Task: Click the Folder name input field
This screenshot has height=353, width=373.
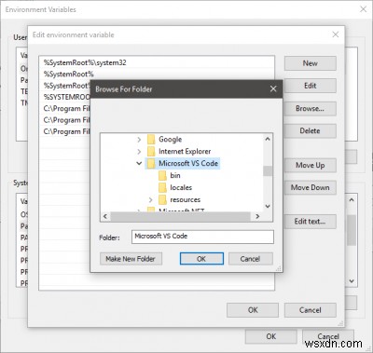Action: point(202,237)
